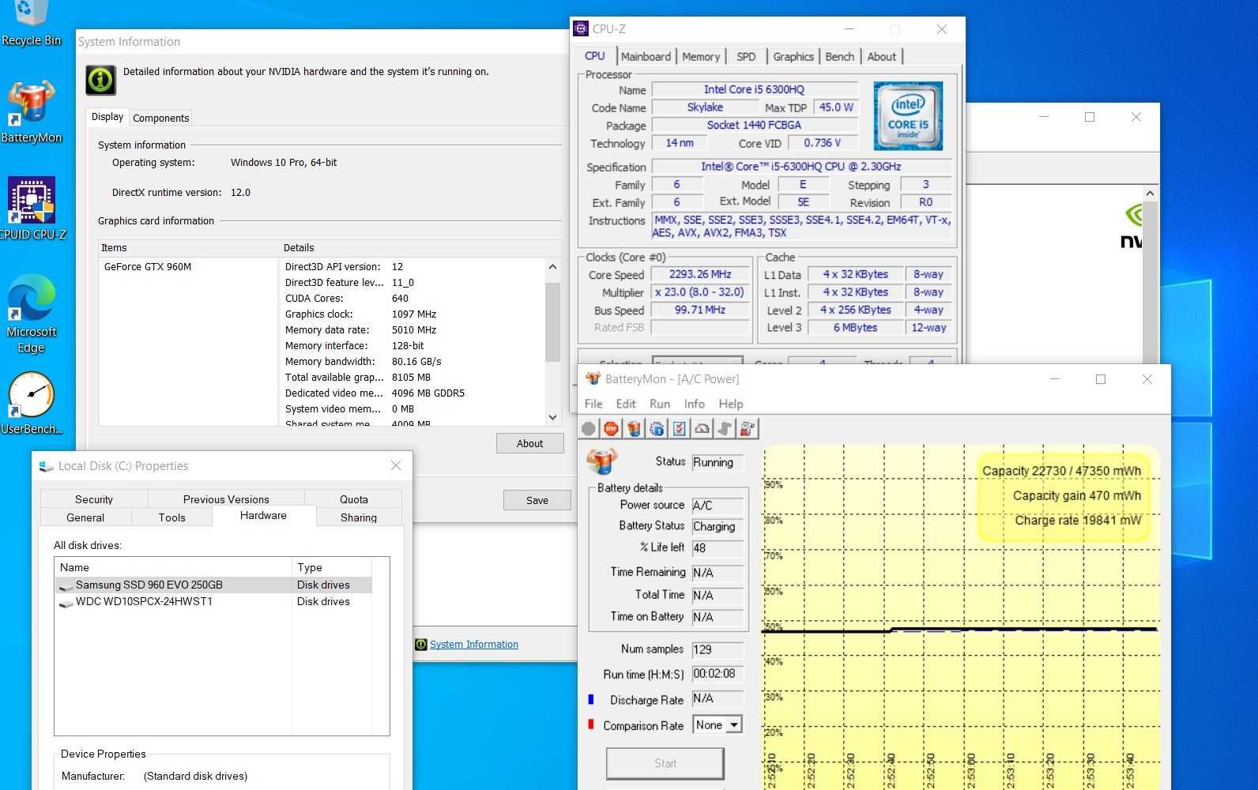Switch to the SPD tab in CPU-Z
The height and width of the screenshot is (790, 1258).
point(746,57)
